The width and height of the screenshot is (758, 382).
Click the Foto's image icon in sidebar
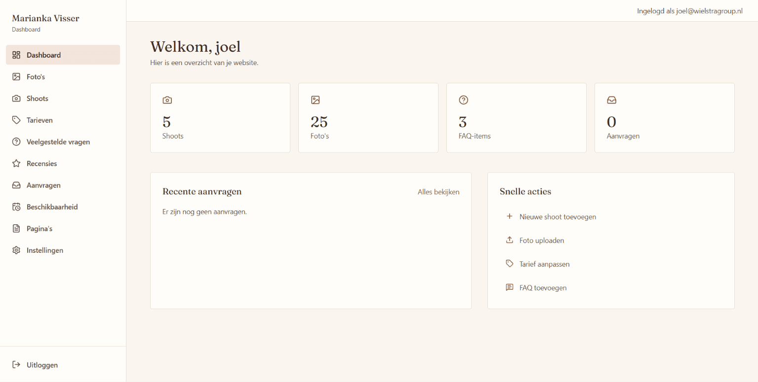click(16, 77)
